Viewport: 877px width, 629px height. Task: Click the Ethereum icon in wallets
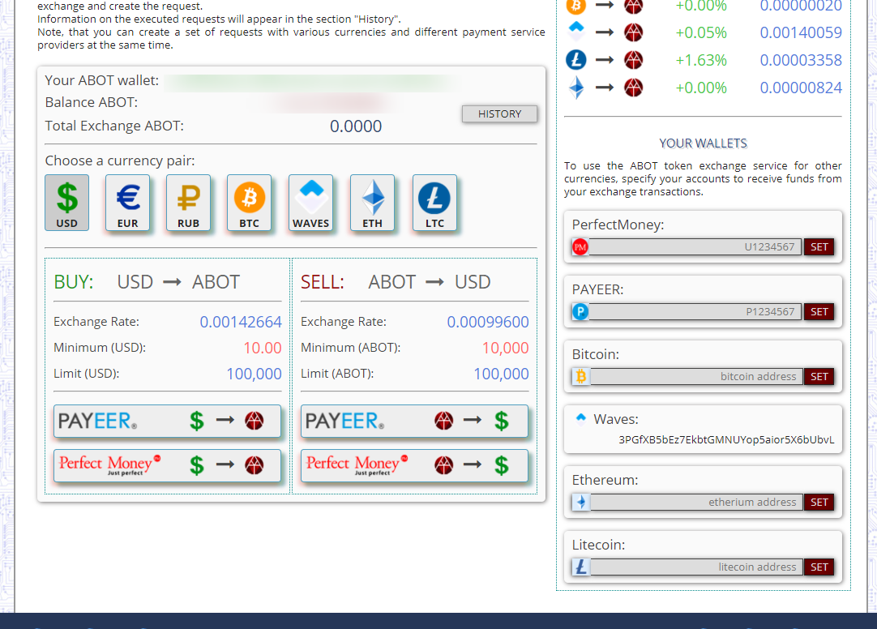click(581, 502)
